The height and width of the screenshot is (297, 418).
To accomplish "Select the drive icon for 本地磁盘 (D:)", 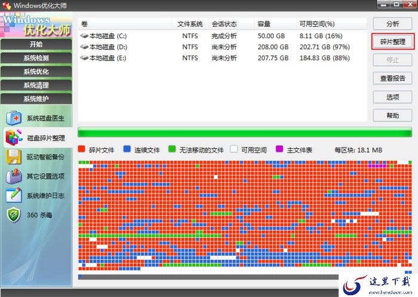I will (x=84, y=47).
